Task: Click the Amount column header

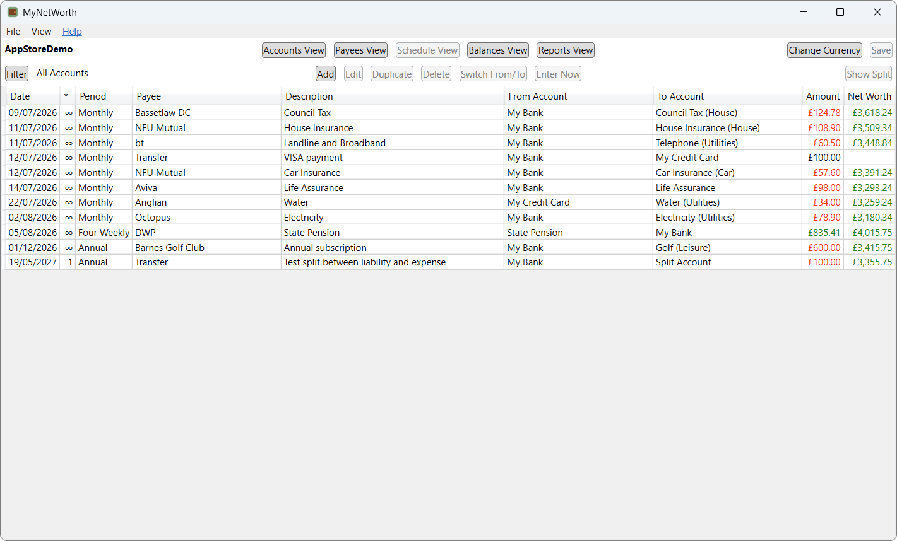Action: (x=823, y=96)
